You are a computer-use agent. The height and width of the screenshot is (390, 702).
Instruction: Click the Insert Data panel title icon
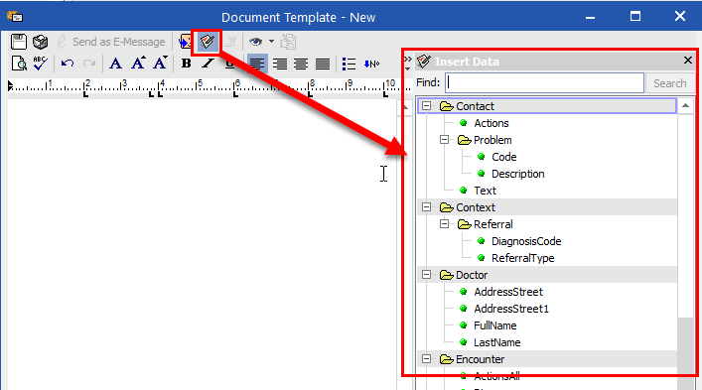424,62
